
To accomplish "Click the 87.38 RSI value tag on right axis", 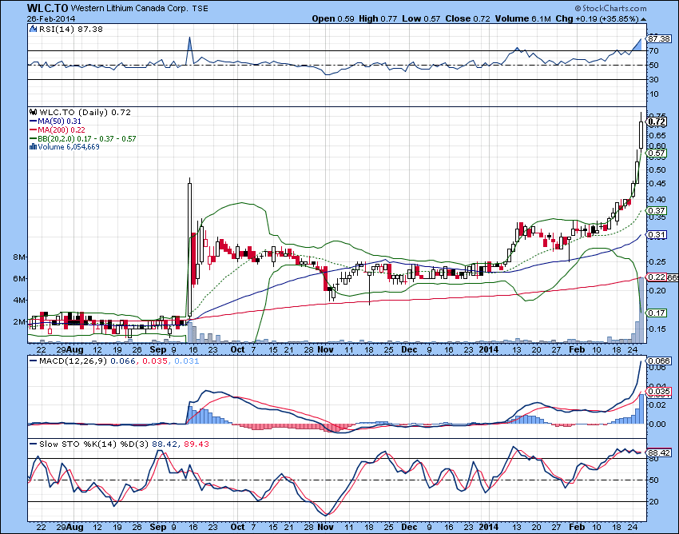I will click(x=660, y=39).
